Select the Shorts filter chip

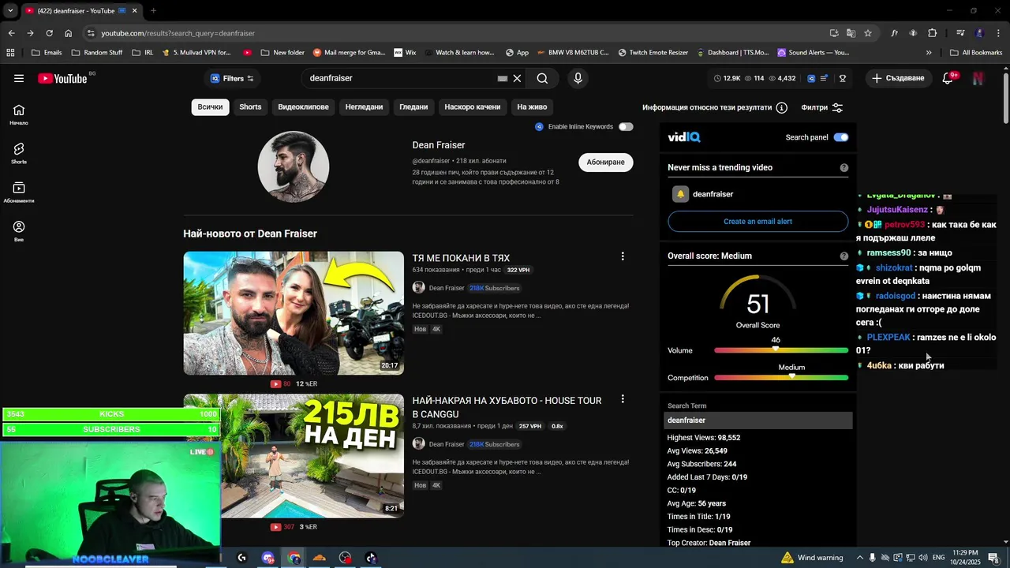pyautogui.click(x=250, y=107)
